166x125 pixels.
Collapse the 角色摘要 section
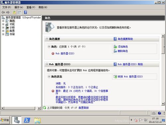click(x=47, y=39)
